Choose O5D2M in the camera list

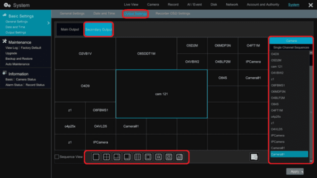click(x=289, y=60)
